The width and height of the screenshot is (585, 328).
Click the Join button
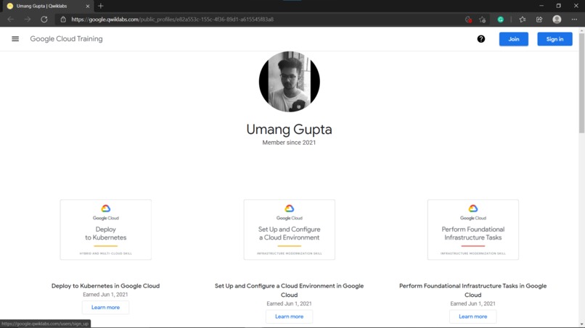[x=513, y=39]
